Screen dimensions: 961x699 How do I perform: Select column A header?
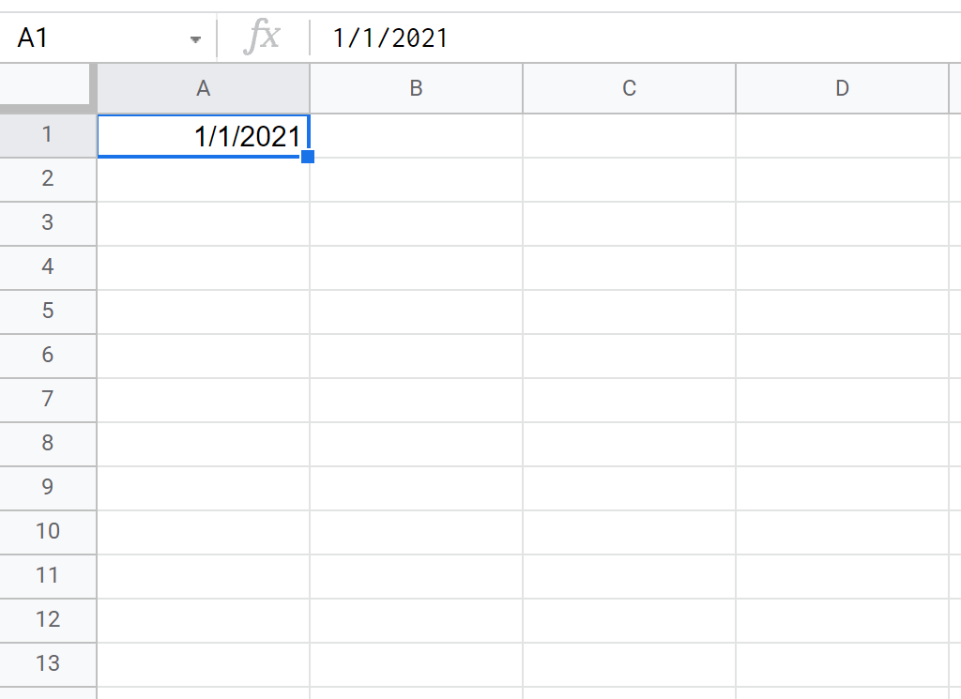[204, 88]
